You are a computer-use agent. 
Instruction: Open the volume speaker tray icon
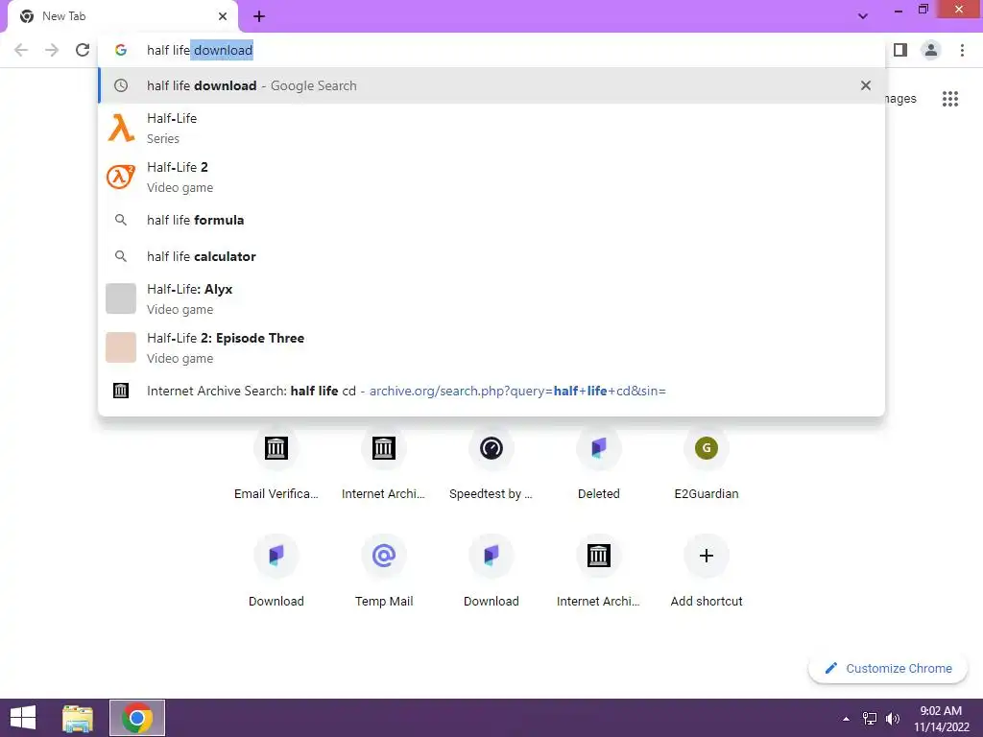pyautogui.click(x=893, y=719)
